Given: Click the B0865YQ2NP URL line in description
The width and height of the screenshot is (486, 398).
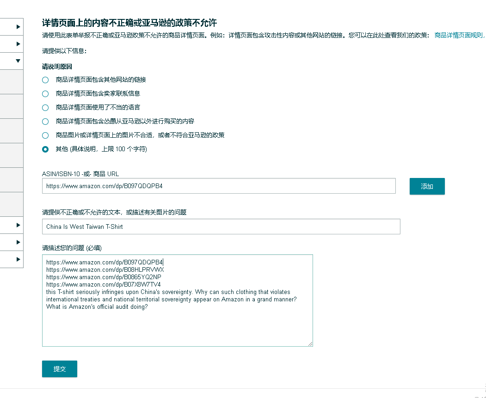Looking at the screenshot, I should pos(104,277).
